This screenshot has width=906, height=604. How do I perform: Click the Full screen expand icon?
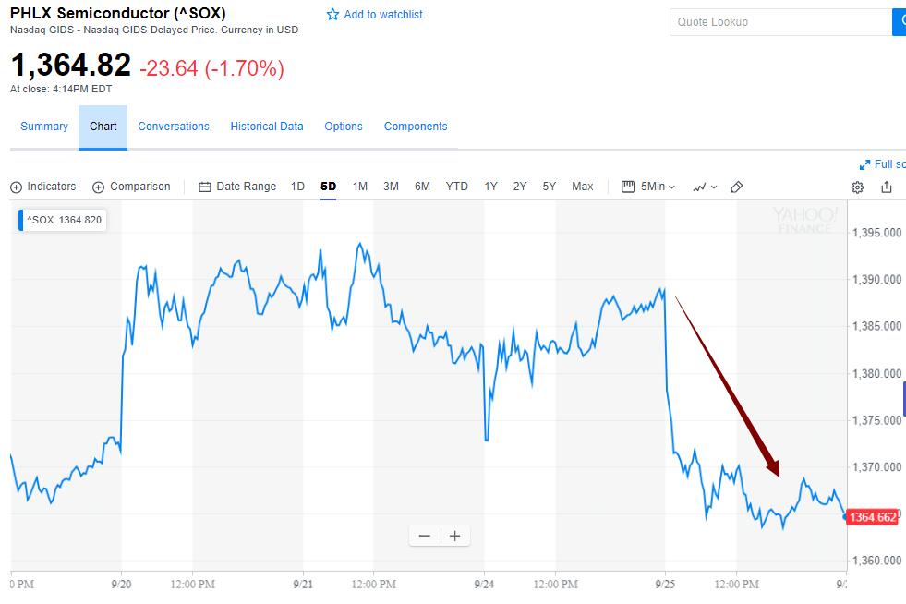(x=864, y=164)
